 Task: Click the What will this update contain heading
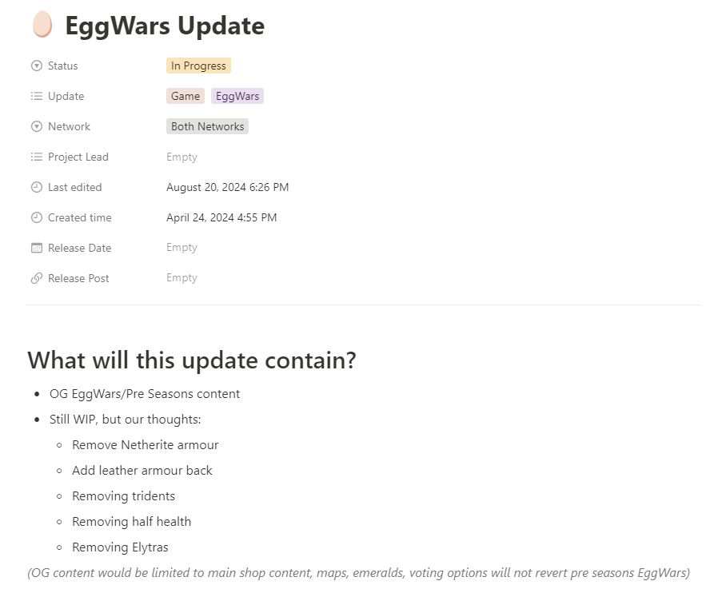click(x=192, y=360)
